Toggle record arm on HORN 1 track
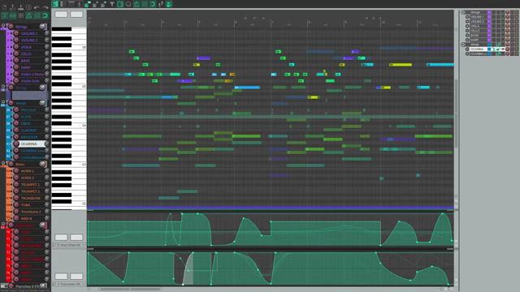 (16, 171)
